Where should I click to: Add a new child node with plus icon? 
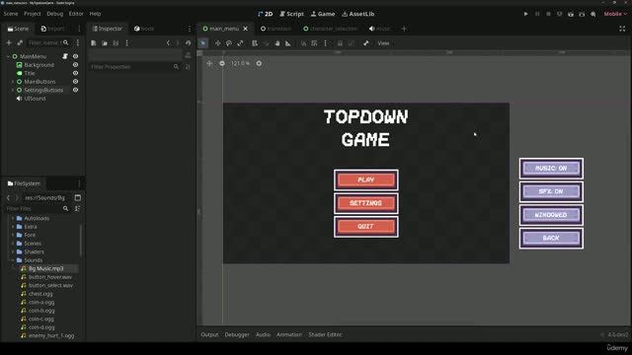click(9, 42)
